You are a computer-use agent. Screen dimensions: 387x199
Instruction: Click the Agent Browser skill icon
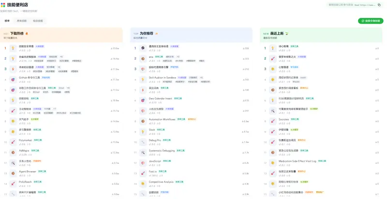click(13, 173)
